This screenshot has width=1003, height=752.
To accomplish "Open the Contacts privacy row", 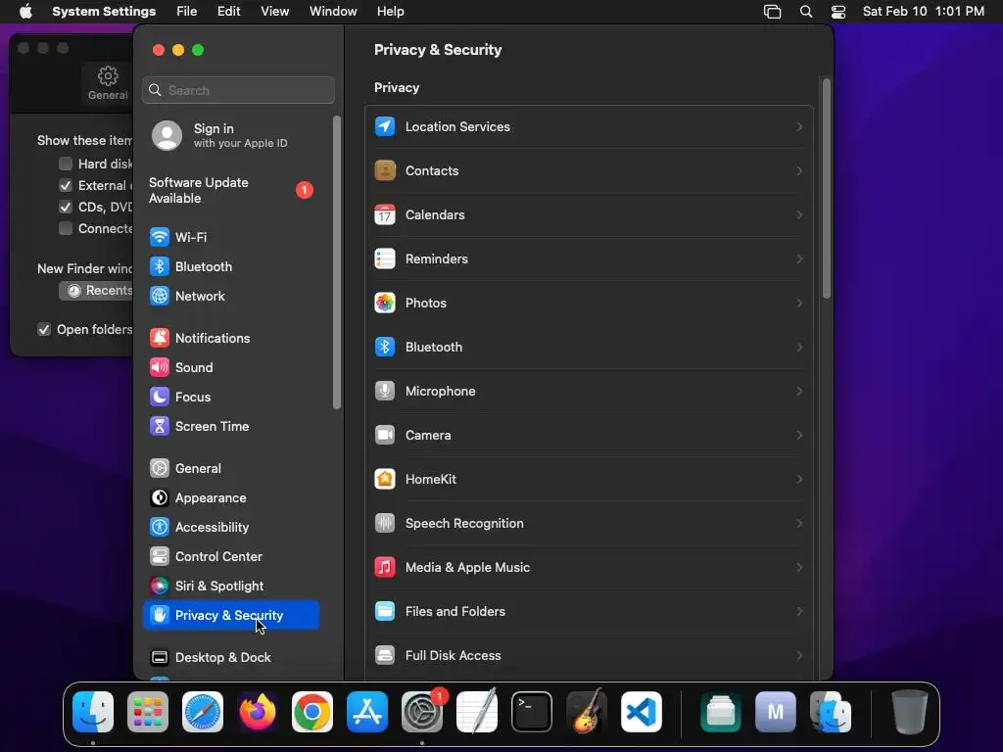I will [589, 170].
